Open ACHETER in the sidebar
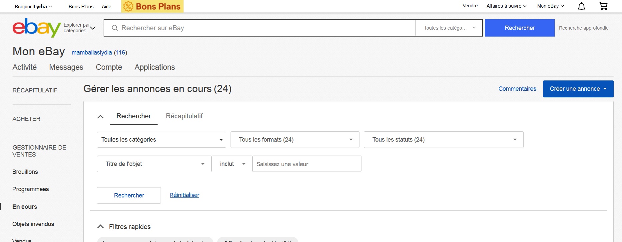The width and height of the screenshot is (622, 242). [x=26, y=119]
